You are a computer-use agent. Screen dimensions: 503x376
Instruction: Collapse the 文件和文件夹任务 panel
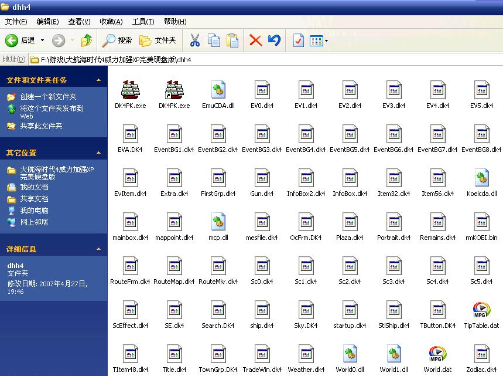point(98,80)
